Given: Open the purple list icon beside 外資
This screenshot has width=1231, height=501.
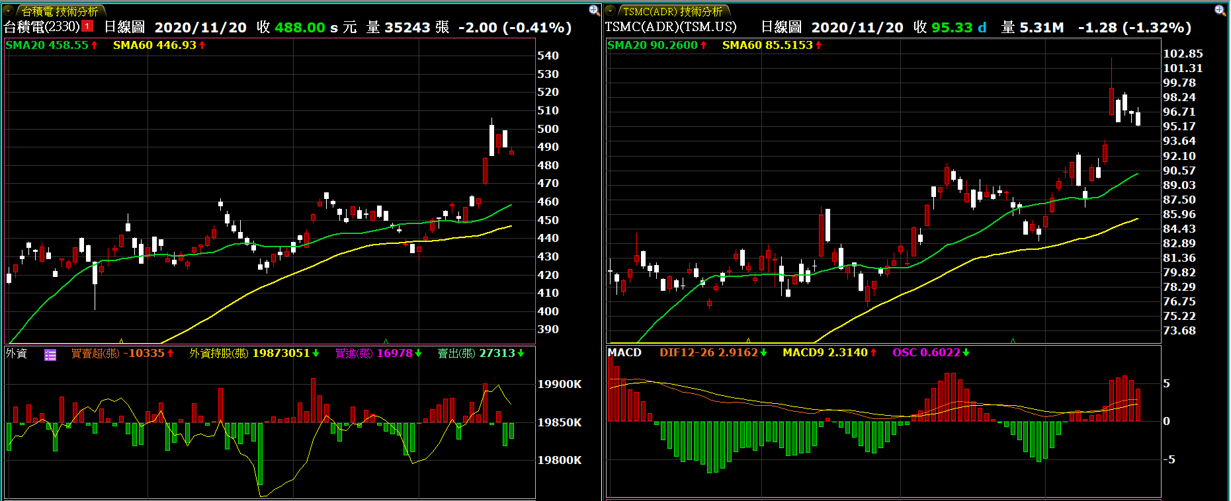Looking at the screenshot, I should pos(50,354).
